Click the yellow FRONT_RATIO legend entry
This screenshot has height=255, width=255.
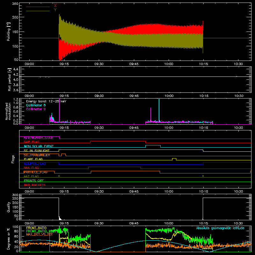36,228
